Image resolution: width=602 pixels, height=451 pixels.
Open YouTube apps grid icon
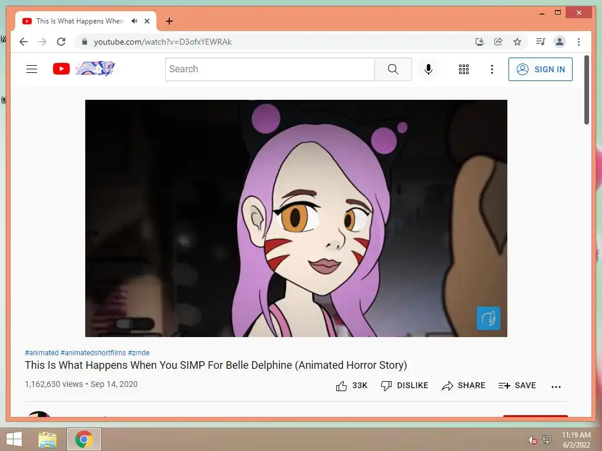pyautogui.click(x=464, y=69)
